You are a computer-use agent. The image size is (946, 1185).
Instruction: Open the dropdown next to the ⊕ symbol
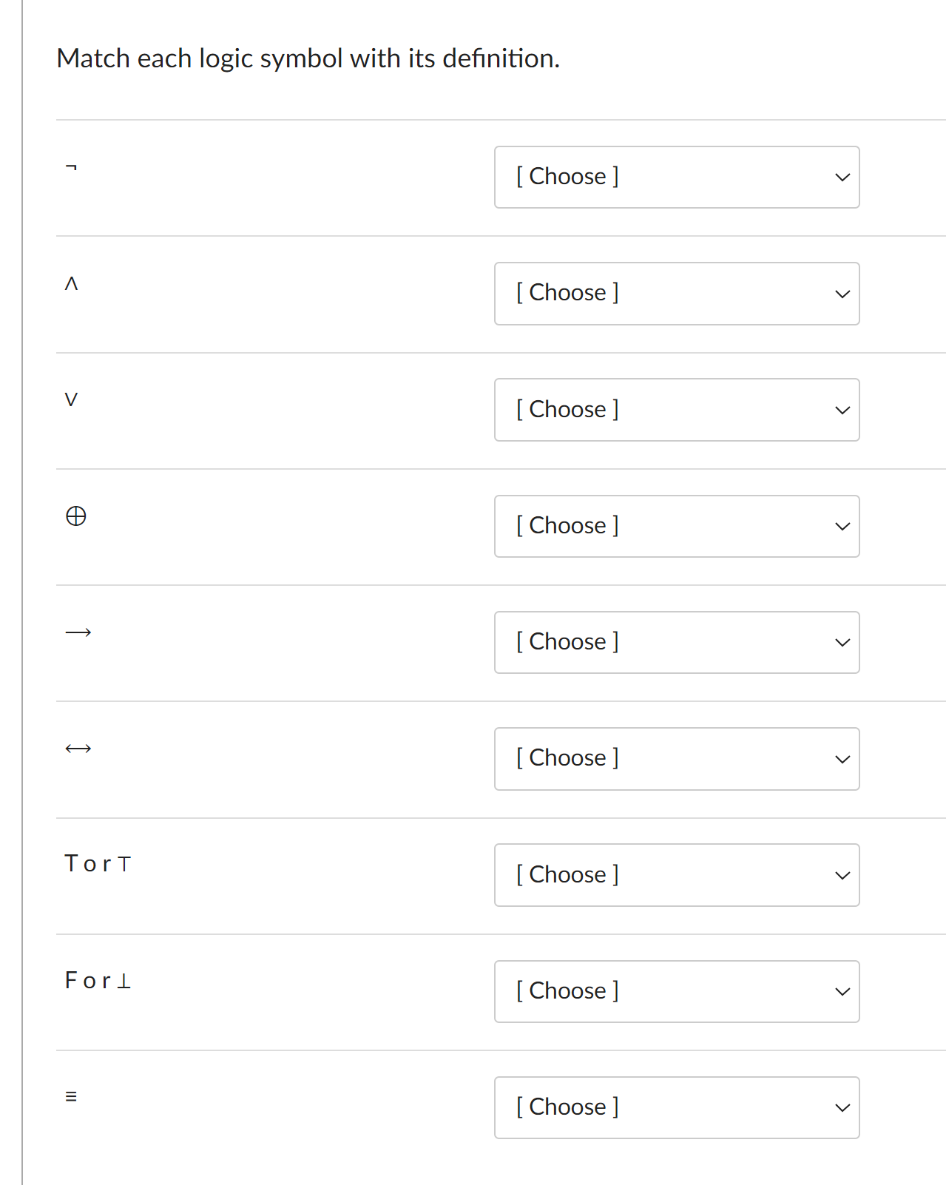[676, 526]
